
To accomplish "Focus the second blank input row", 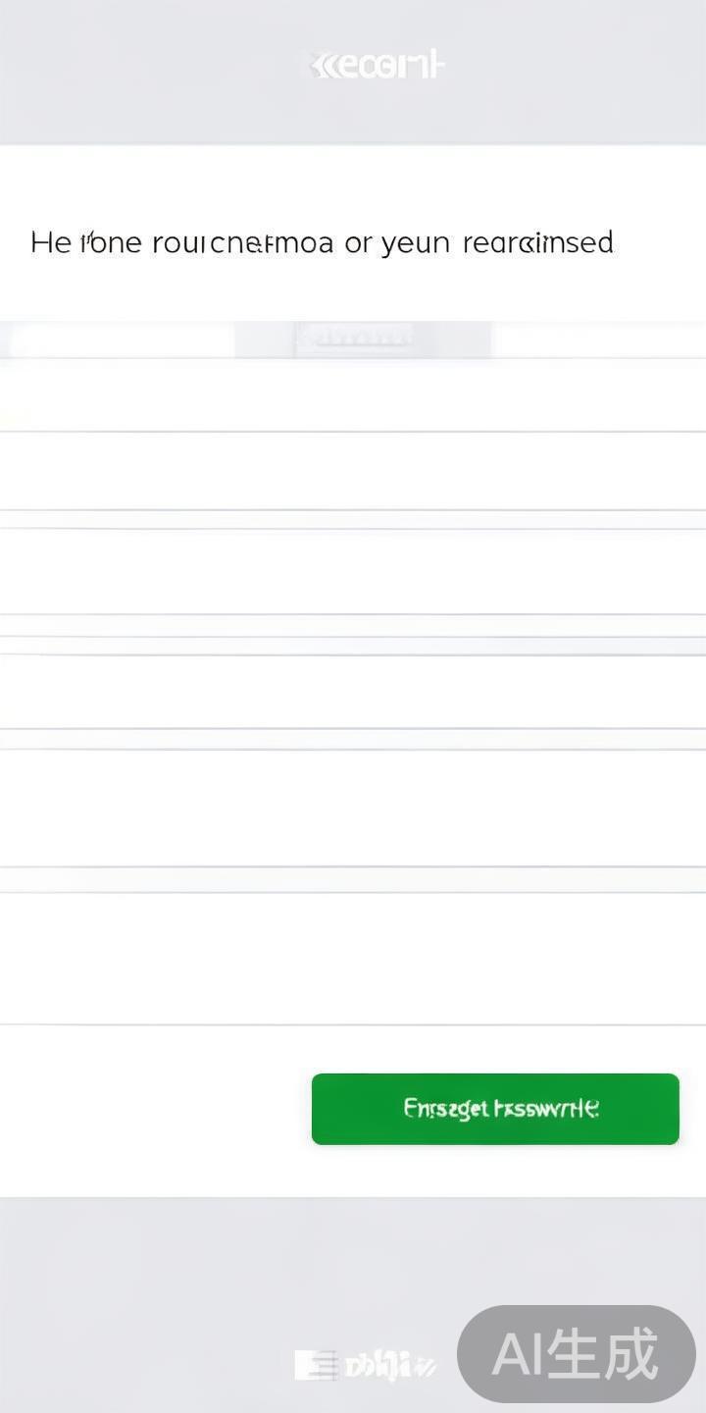I will pos(353,471).
